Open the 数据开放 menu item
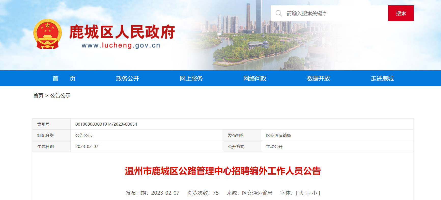The image size is (441, 200). (x=318, y=78)
